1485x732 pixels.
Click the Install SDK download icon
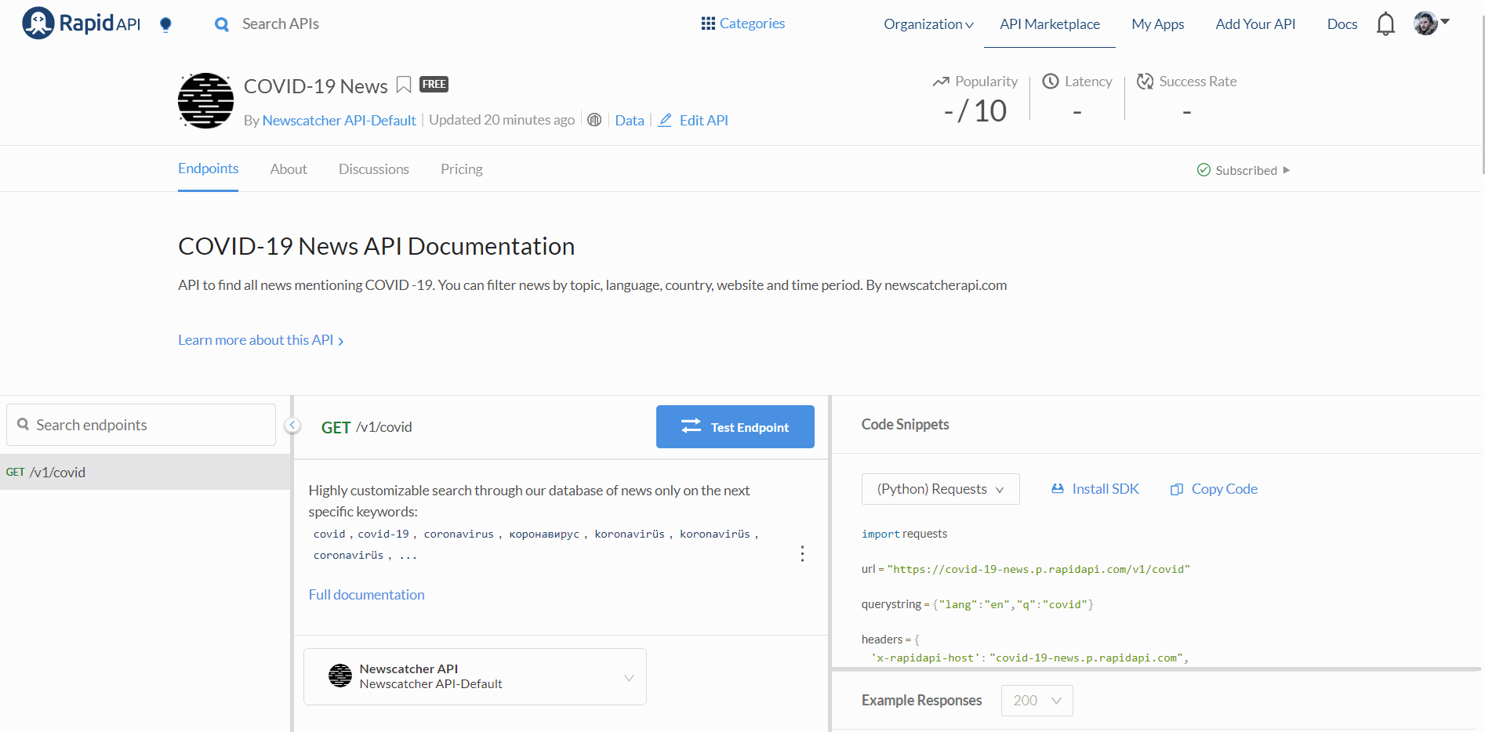coord(1058,489)
